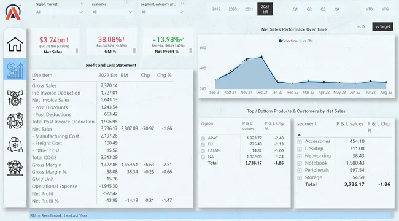Sort by region column header
399x221 pixels.
point(207,123)
